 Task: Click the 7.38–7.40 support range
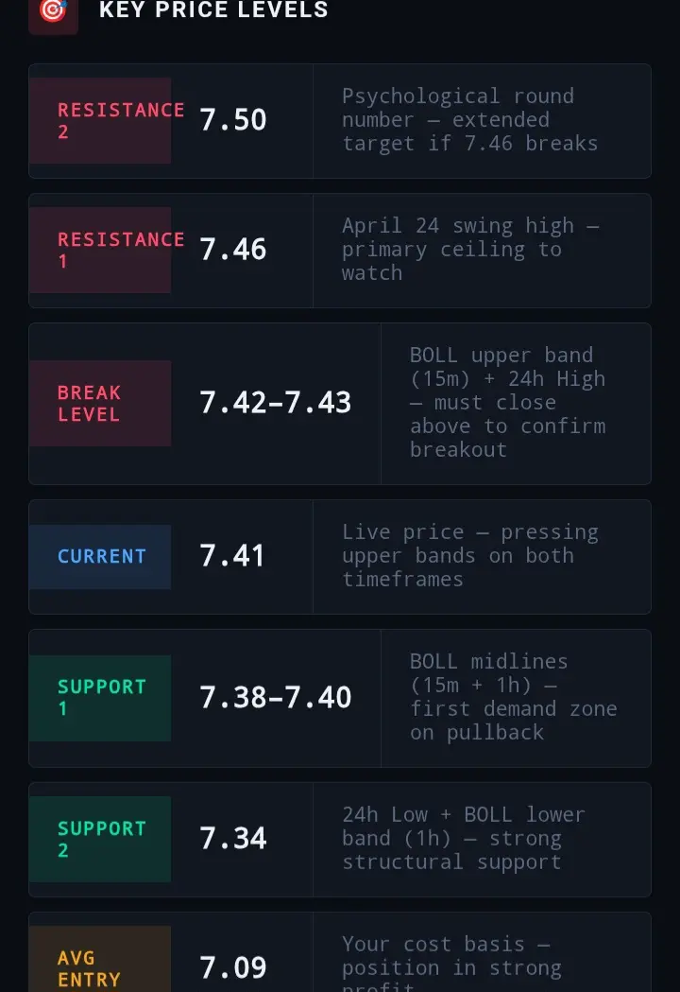pyautogui.click(x=276, y=698)
